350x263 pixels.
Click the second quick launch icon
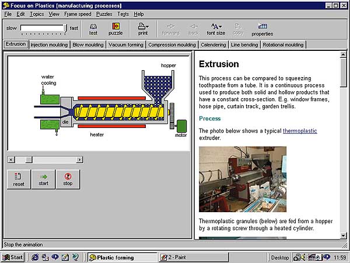tap(45, 257)
